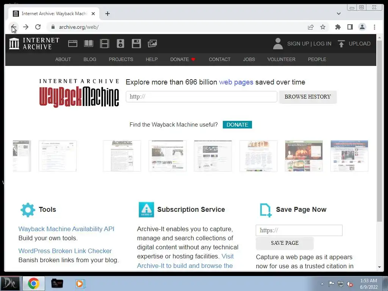Click the SIGN UP link

pyautogui.click(x=298, y=44)
